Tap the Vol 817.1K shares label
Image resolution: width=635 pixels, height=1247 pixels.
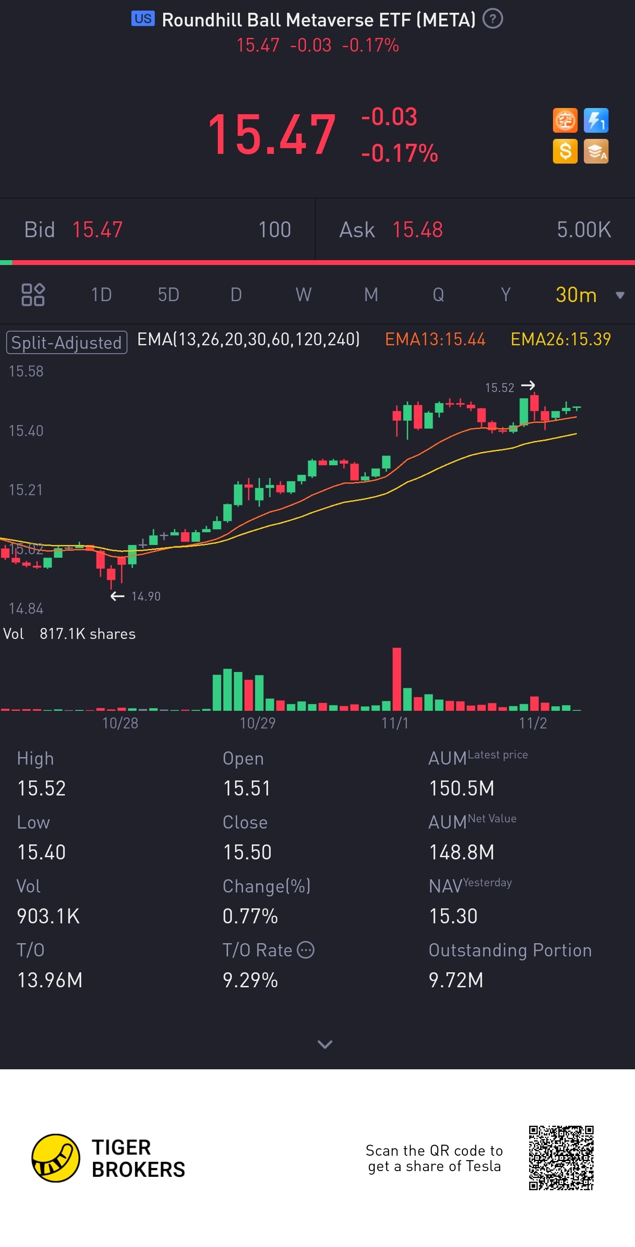click(x=69, y=634)
